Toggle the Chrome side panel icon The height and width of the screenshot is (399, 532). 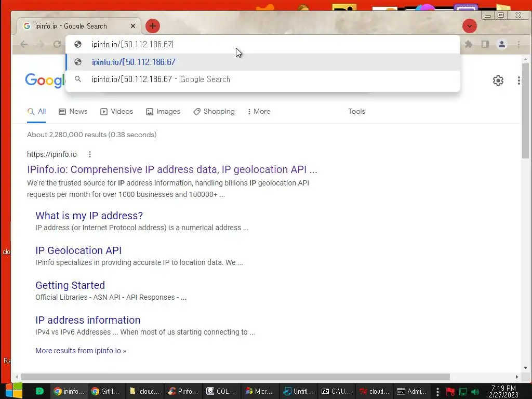[485, 44]
